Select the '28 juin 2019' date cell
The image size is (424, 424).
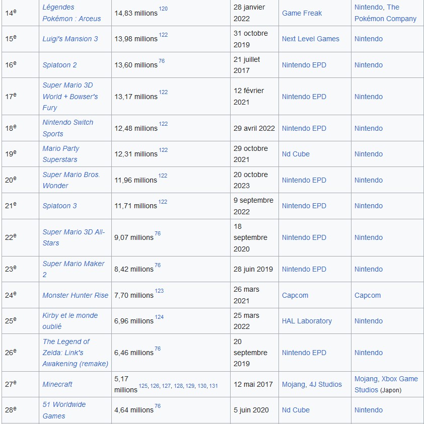click(253, 269)
